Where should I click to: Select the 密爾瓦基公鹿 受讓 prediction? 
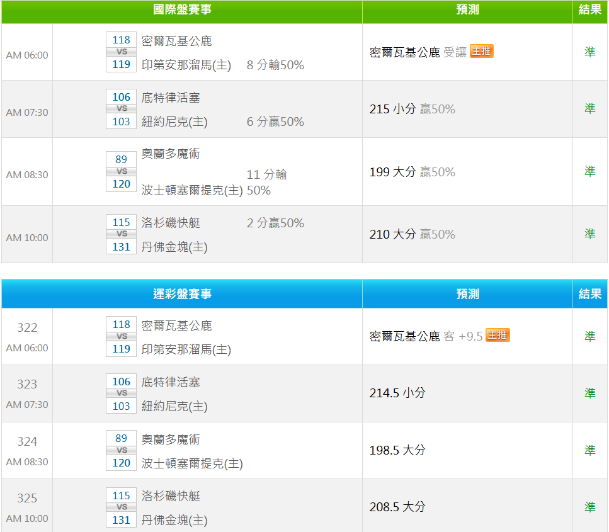coord(418,52)
